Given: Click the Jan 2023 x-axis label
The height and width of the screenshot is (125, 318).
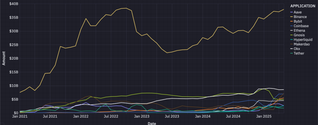Looking at the screenshot, I should point(142,117).
